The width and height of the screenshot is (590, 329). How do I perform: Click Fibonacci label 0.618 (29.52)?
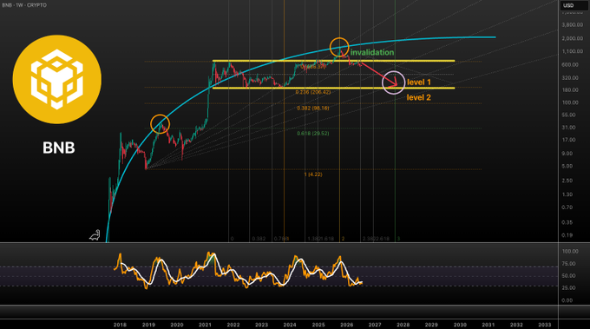point(313,134)
